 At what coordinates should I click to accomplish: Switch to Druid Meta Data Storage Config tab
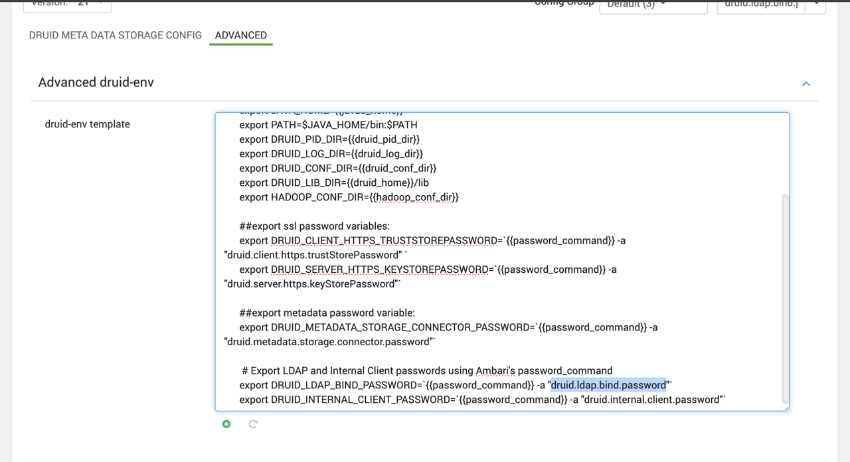115,35
